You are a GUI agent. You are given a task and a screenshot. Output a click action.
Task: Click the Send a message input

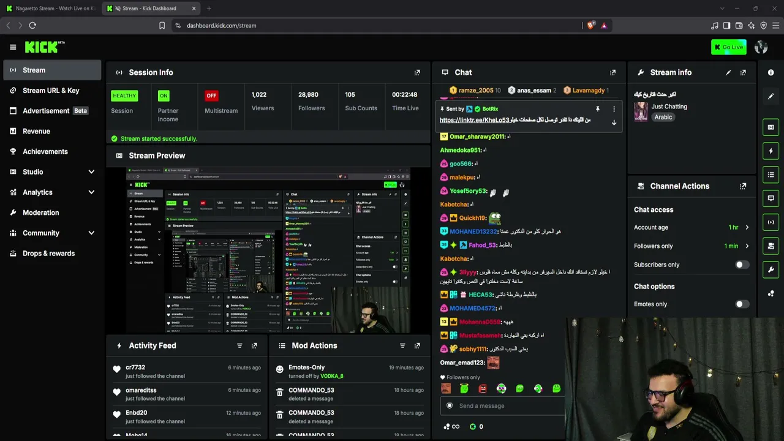pos(502,405)
